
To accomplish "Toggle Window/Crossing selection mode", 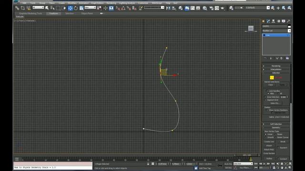I will (x=64, y=8).
